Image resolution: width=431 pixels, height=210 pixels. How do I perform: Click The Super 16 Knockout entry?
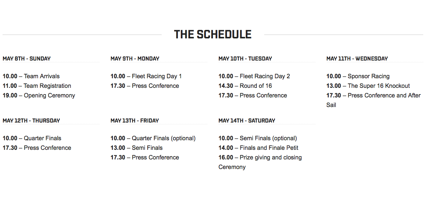[368, 86]
